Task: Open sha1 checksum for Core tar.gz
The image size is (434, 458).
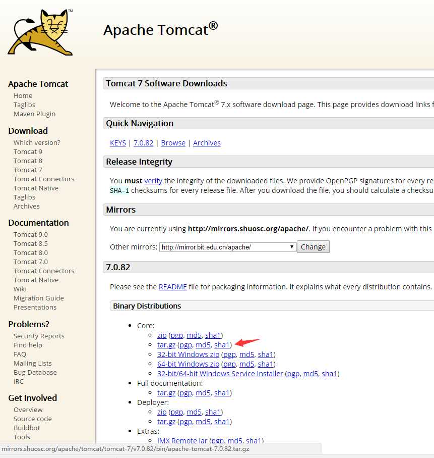Action: point(222,345)
